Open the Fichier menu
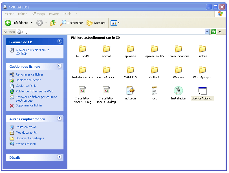 tap(9, 14)
